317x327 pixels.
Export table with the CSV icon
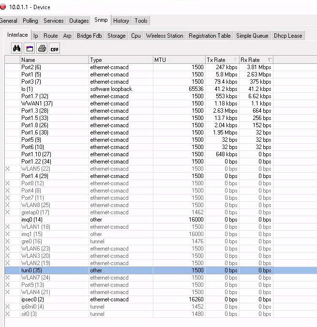(x=55, y=49)
